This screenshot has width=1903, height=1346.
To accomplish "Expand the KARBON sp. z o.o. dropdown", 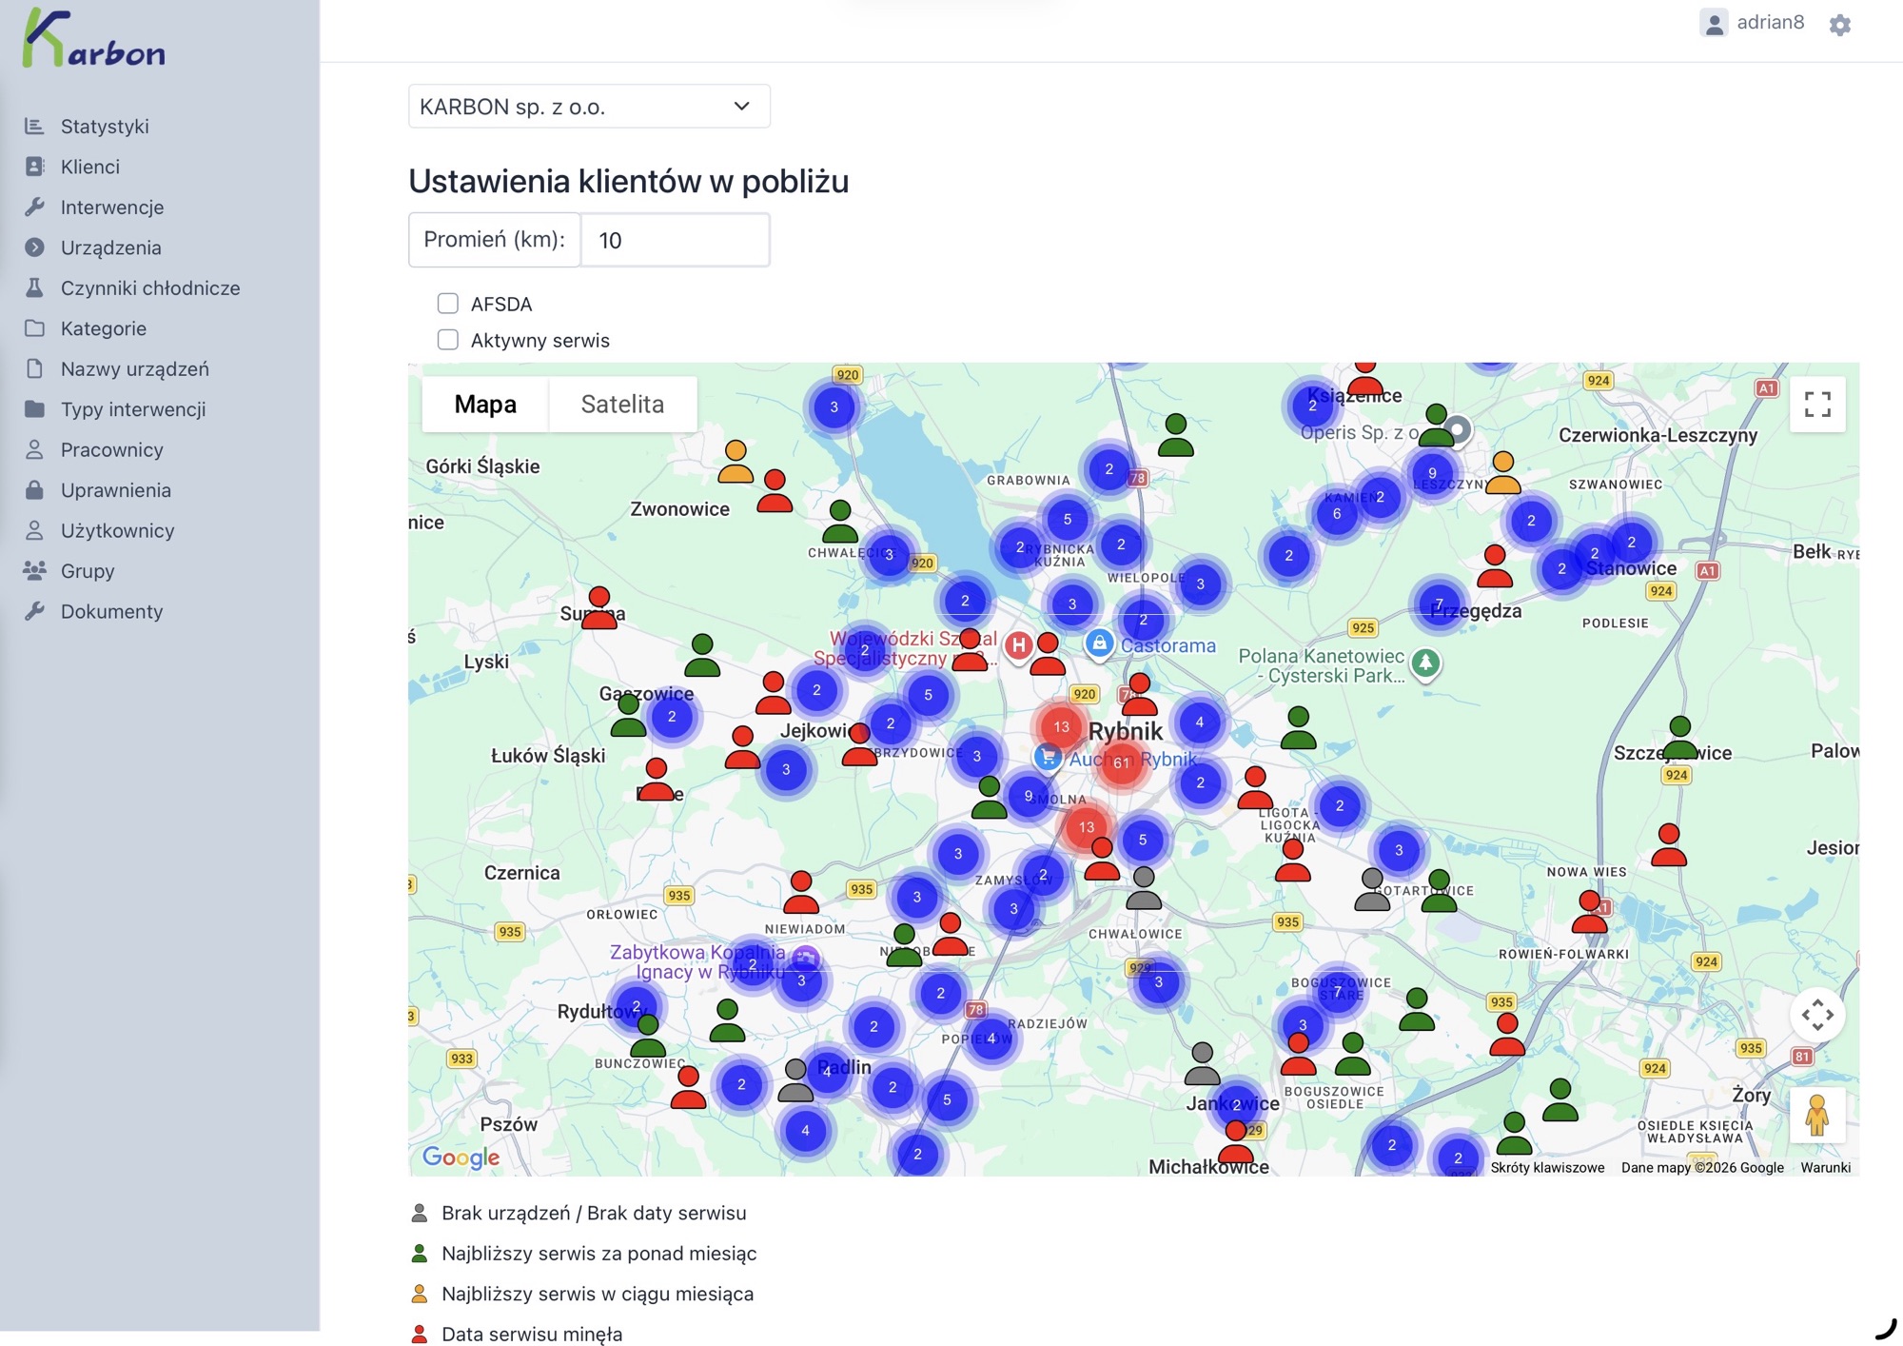I will (588, 107).
